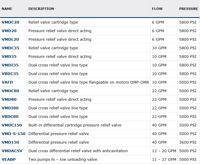The width and height of the screenshot is (200, 164).
Task: Open the VBDC35 dual cross valve
Action: [x=10, y=74]
